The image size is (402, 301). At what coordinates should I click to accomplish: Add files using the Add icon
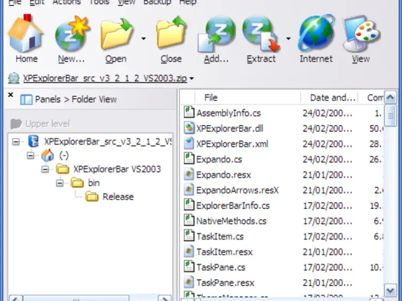[x=217, y=34]
